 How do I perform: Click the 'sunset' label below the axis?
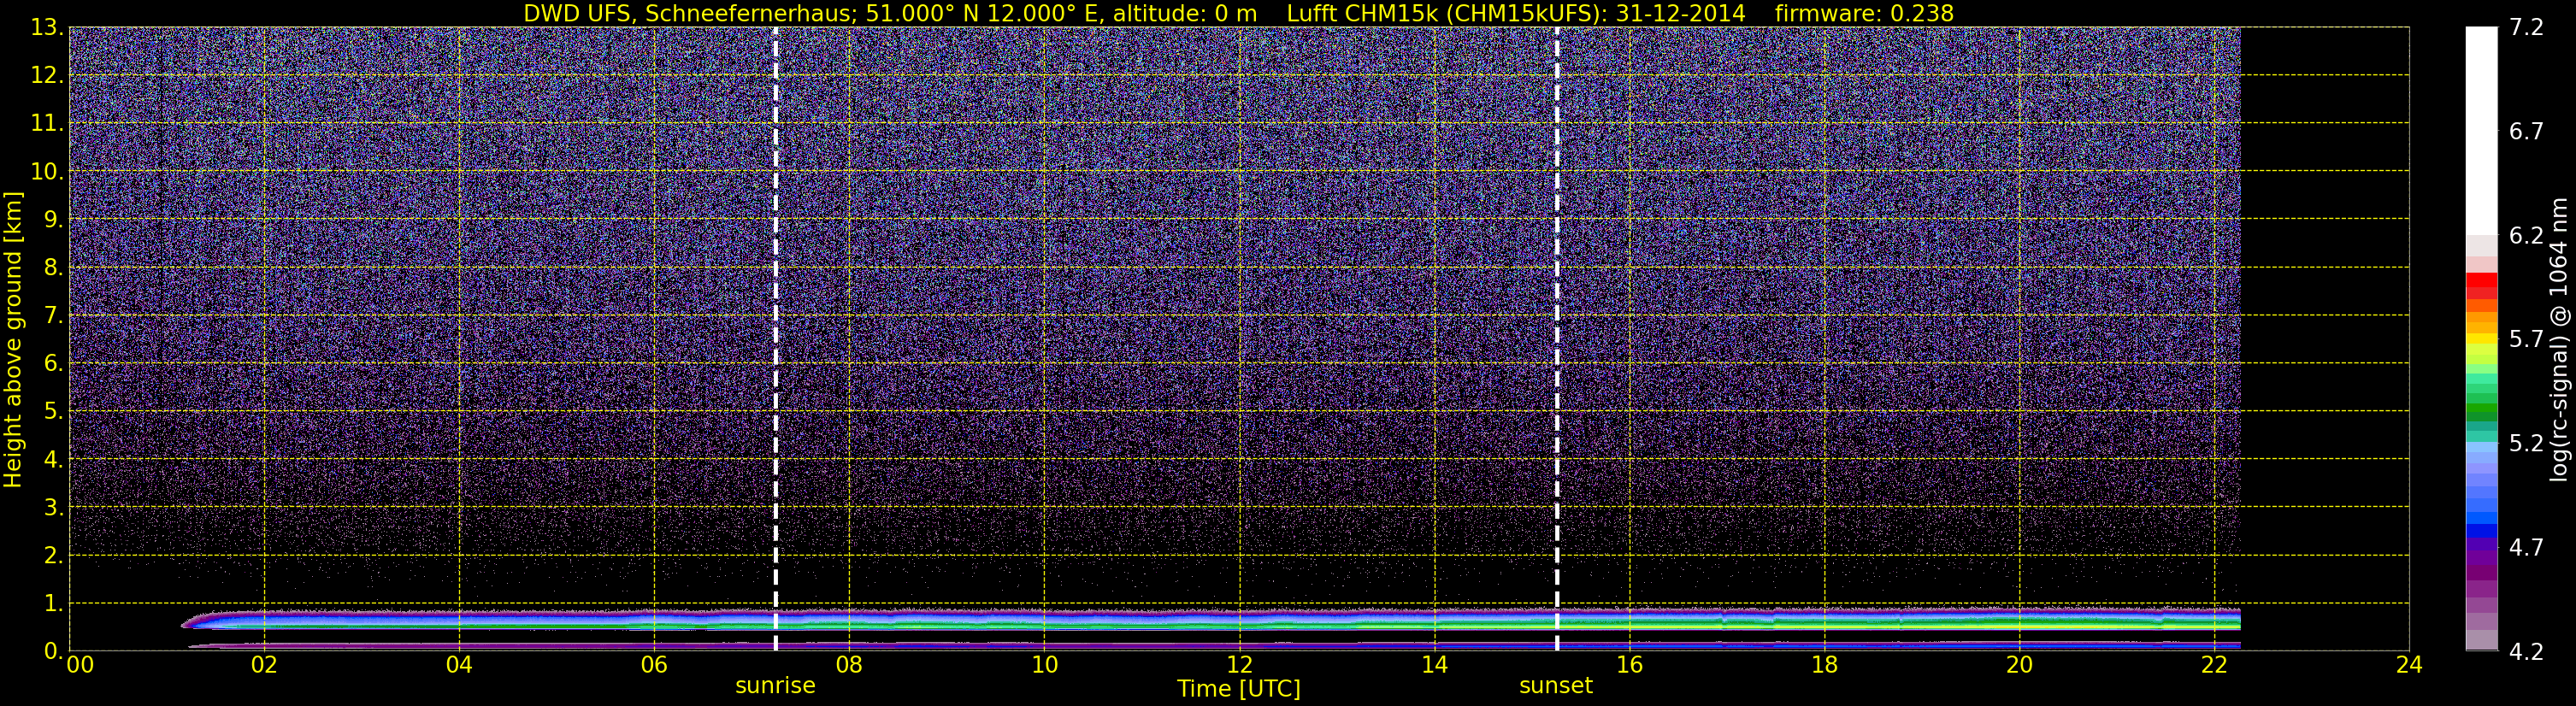1555,686
